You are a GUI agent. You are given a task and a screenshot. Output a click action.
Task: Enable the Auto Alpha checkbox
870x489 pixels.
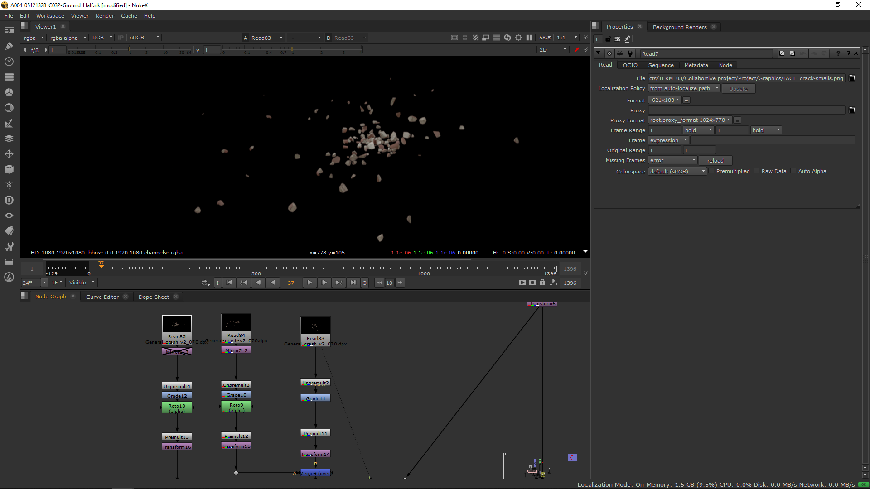pos(793,171)
